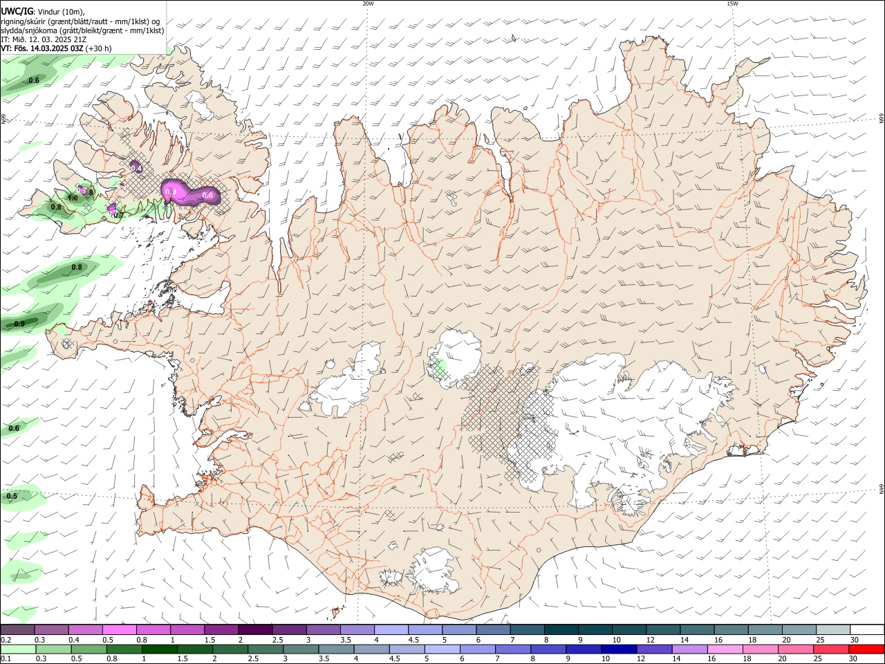Click the '(+30 h)' forecast offset text

coord(99,48)
